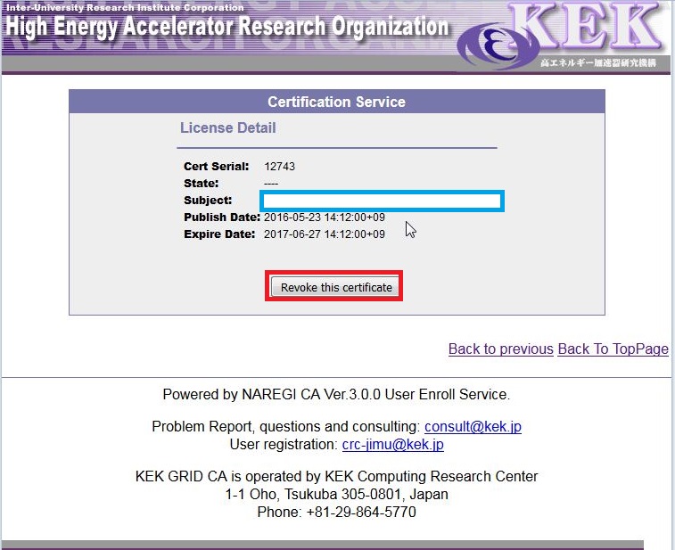Follow the Back to previous link

(500, 349)
